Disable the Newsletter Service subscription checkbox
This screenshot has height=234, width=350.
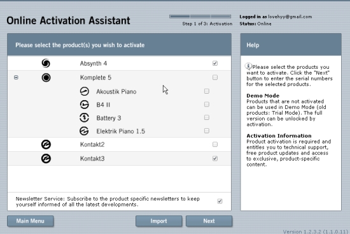pos(220,201)
